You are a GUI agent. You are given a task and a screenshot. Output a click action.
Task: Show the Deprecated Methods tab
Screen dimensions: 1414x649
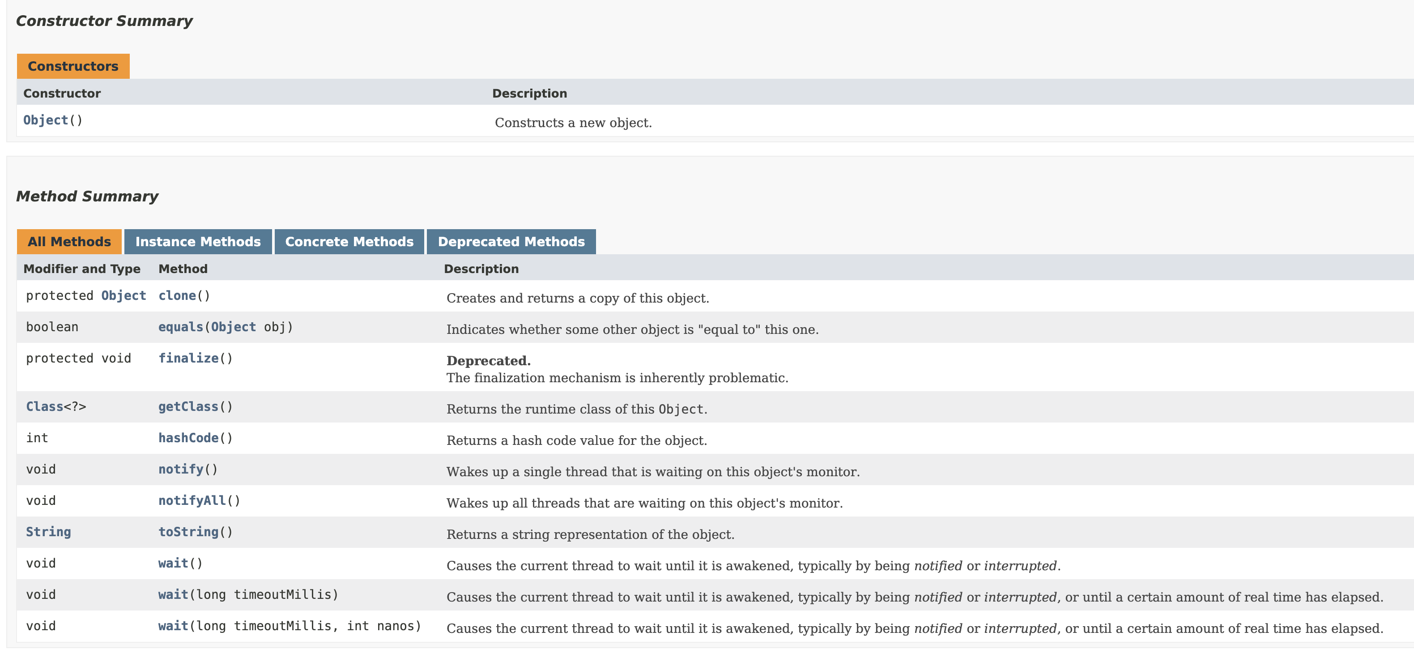coord(511,242)
